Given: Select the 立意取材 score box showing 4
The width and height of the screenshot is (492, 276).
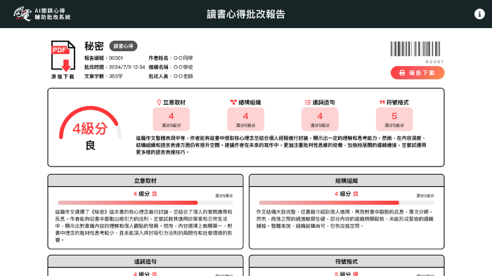Looking at the screenshot, I should point(171,119).
